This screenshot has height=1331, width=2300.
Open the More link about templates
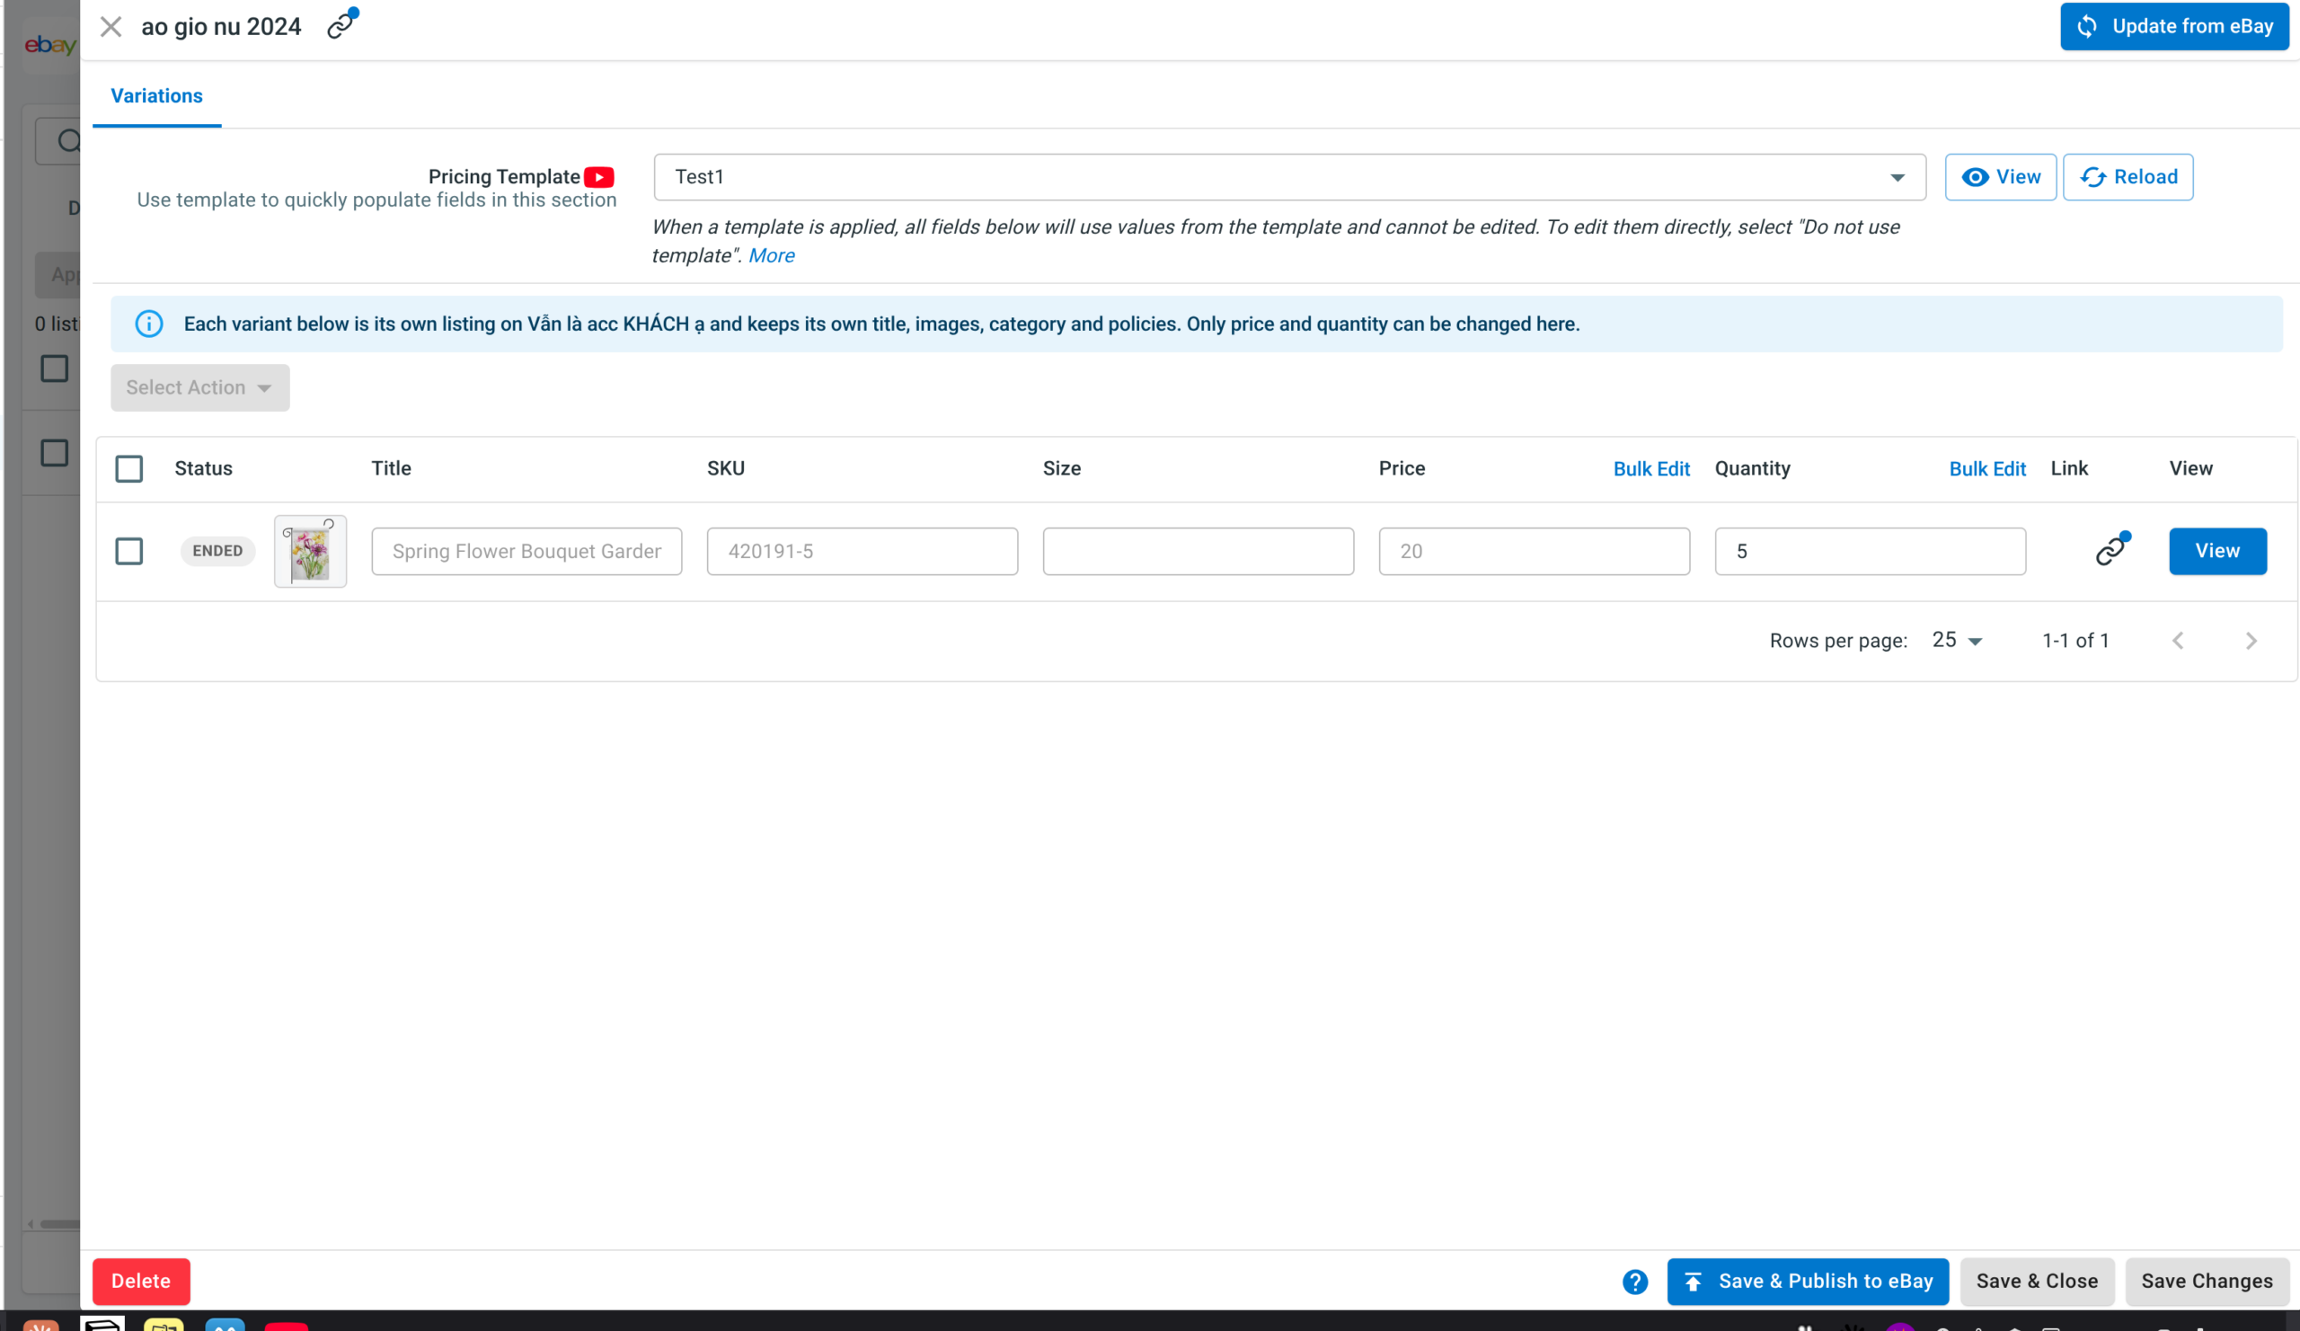(x=771, y=255)
